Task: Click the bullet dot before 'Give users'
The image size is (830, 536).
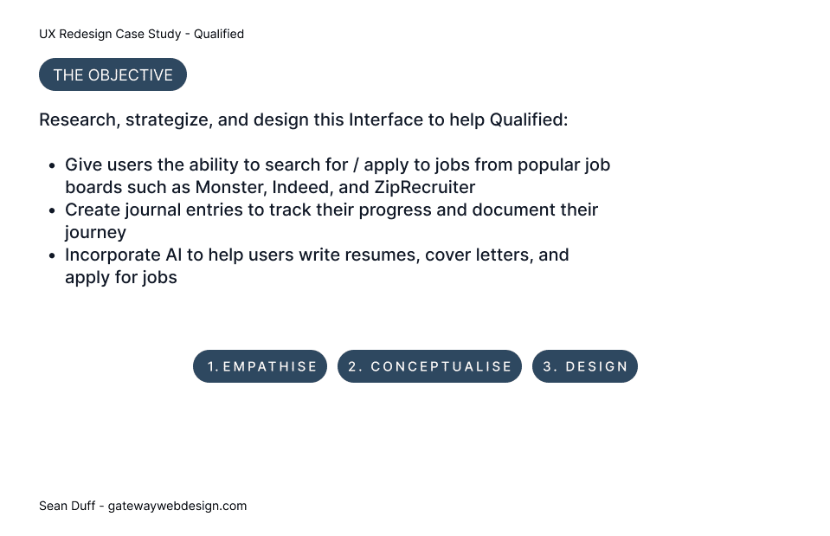Action: (x=51, y=165)
